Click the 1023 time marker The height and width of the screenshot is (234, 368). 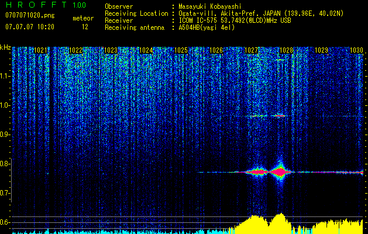(x=111, y=50)
